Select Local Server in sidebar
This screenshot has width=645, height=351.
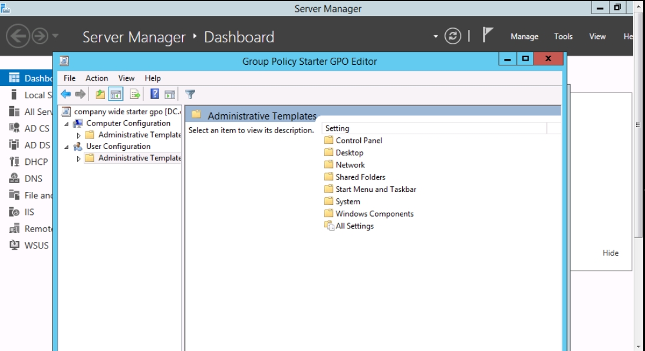click(27, 95)
